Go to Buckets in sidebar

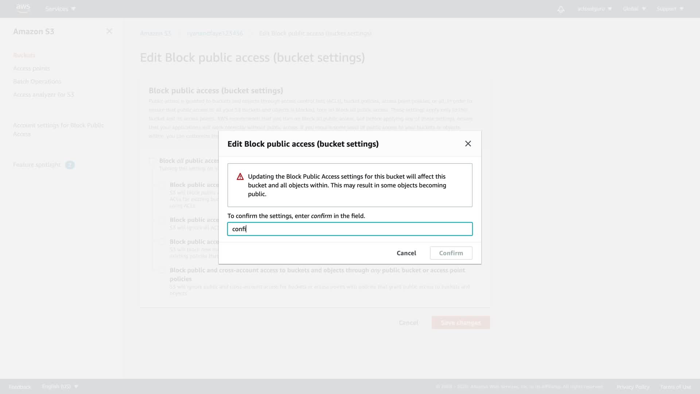[x=24, y=55]
